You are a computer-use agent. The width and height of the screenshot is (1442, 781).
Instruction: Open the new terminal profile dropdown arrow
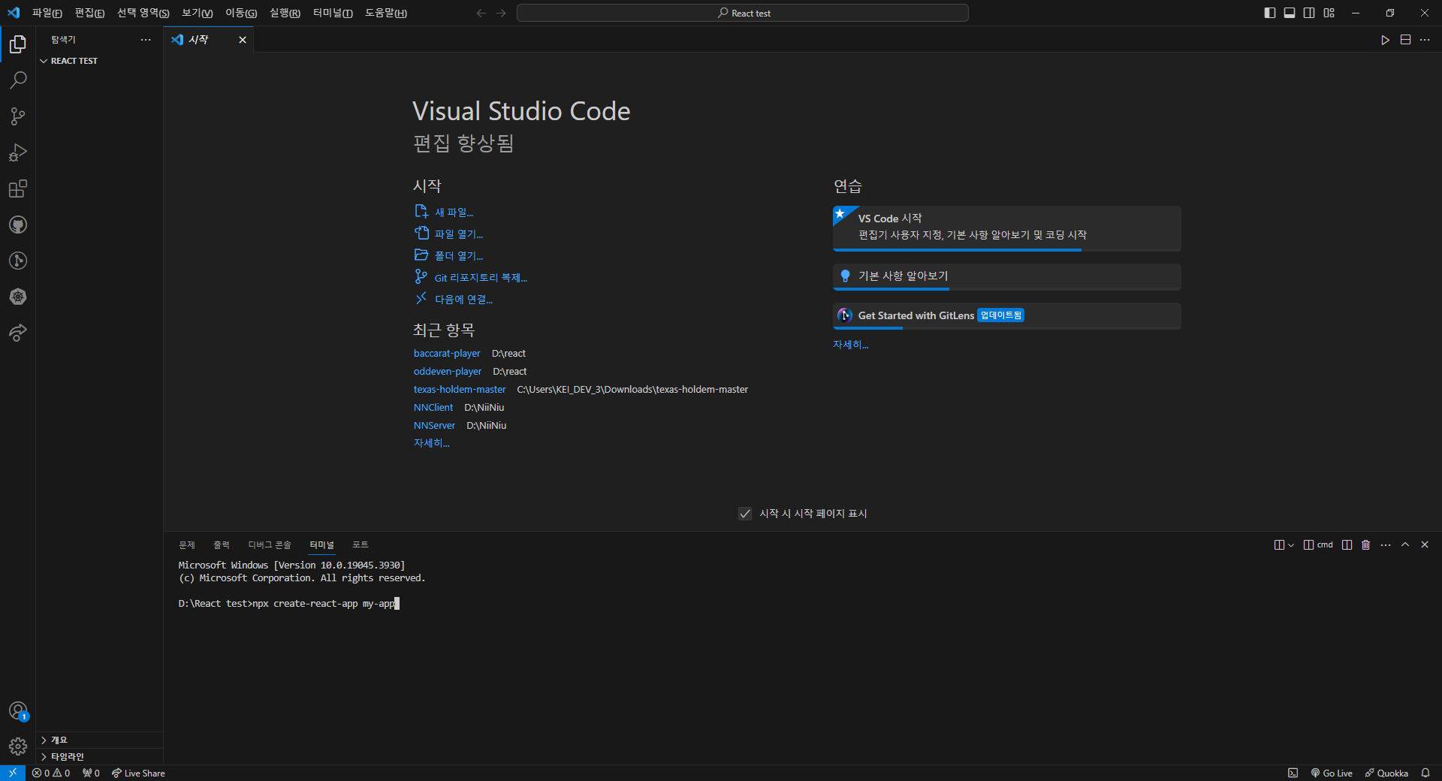click(x=1291, y=544)
